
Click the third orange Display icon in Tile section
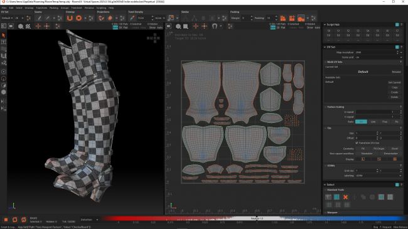click(x=395, y=159)
